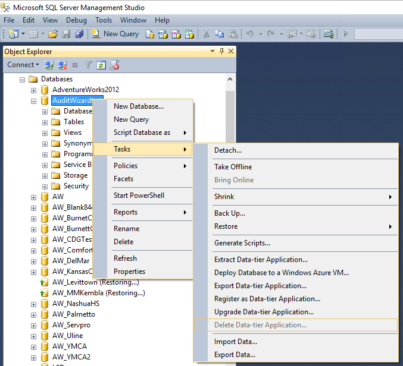
Task: Expand the AW_YMCA2 database node
Action: (x=33, y=358)
